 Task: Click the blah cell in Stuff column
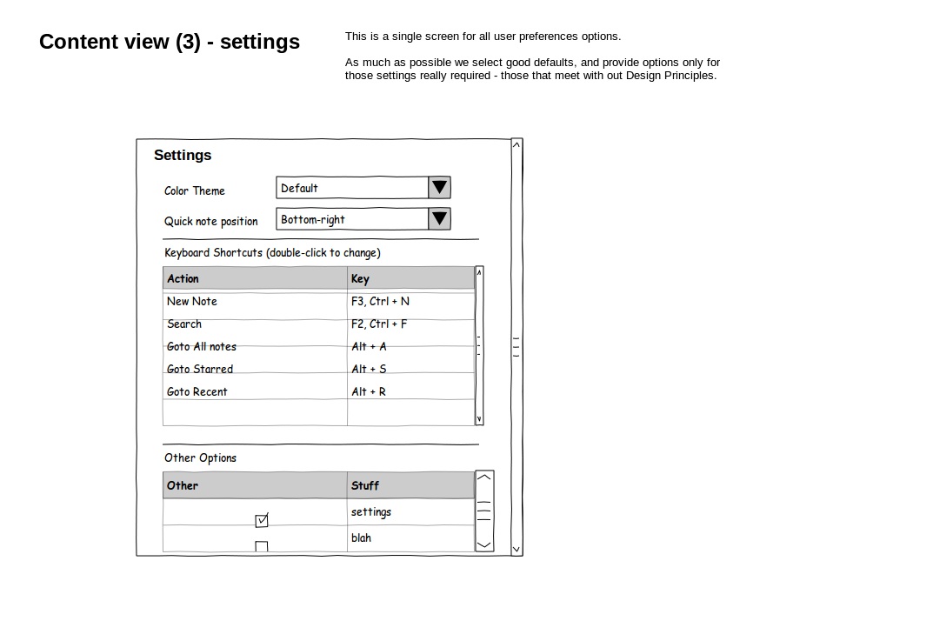click(x=410, y=538)
